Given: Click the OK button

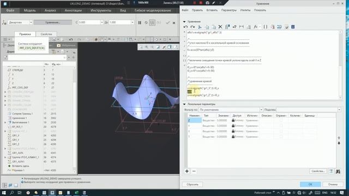Looking at the screenshot, I should click(310, 185).
